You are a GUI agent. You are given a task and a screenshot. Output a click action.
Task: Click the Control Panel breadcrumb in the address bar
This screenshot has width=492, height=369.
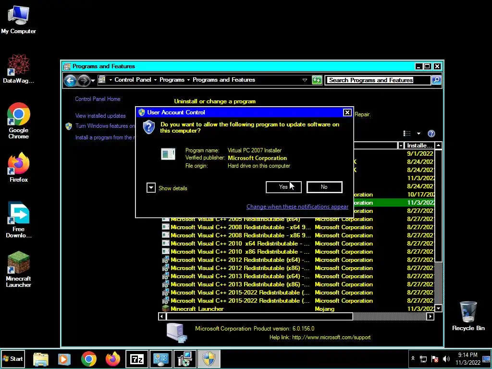point(133,80)
